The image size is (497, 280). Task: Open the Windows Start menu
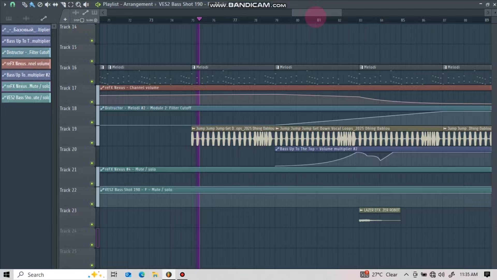[6, 275]
